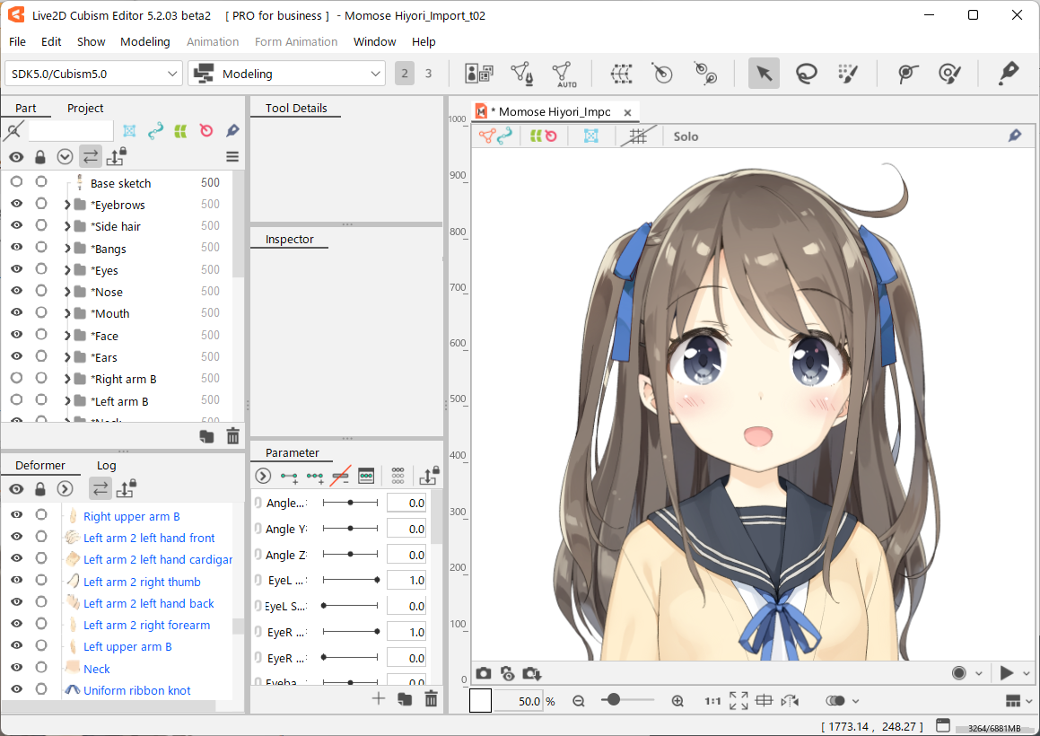The image size is (1040, 736).
Task: Expand the *Side hair folder
Action: tap(67, 227)
